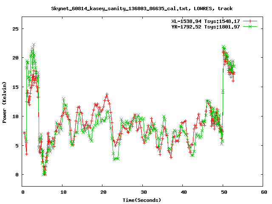Click the green peak near 3 seconds
The height and width of the screenshot is (204, 272).
34,45
